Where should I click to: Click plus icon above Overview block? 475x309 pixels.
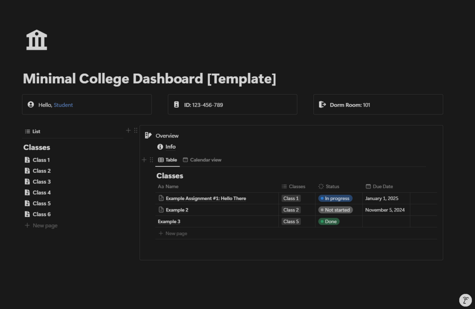click(x=128, y=130)
